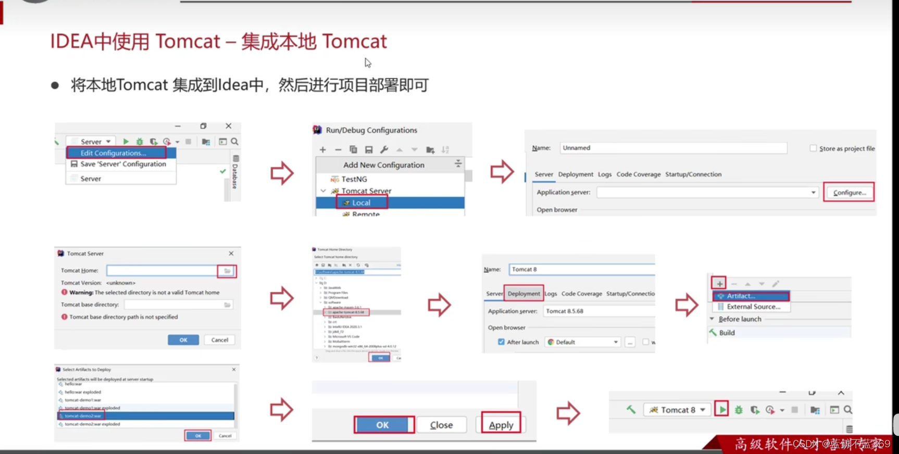Choose Save 'Server' Configuration menu entry
This screenshot has height=454, width=899.
pyautogui.click(x=121, y=164)
